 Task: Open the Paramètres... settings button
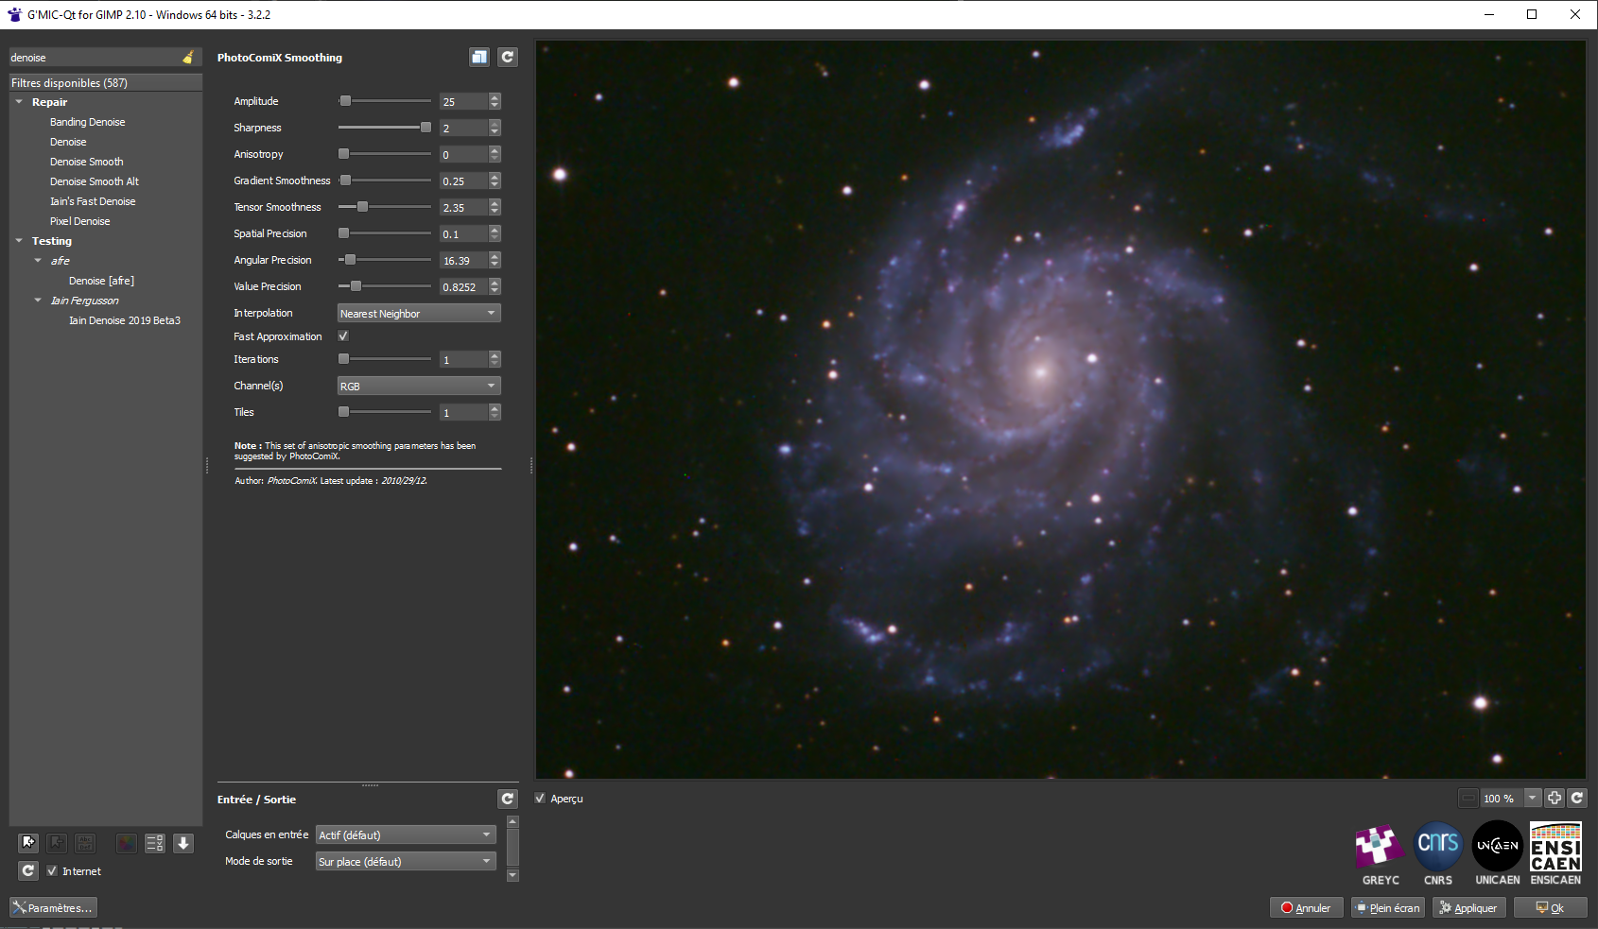(53, 907)
